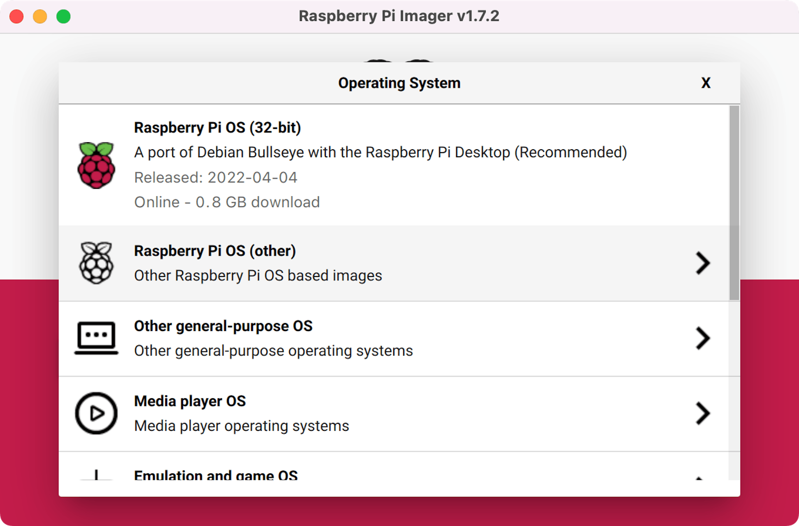
Task: Click the outlined raspberry icon for Raspberry Pi OS (other)
Action: [96, 263]
